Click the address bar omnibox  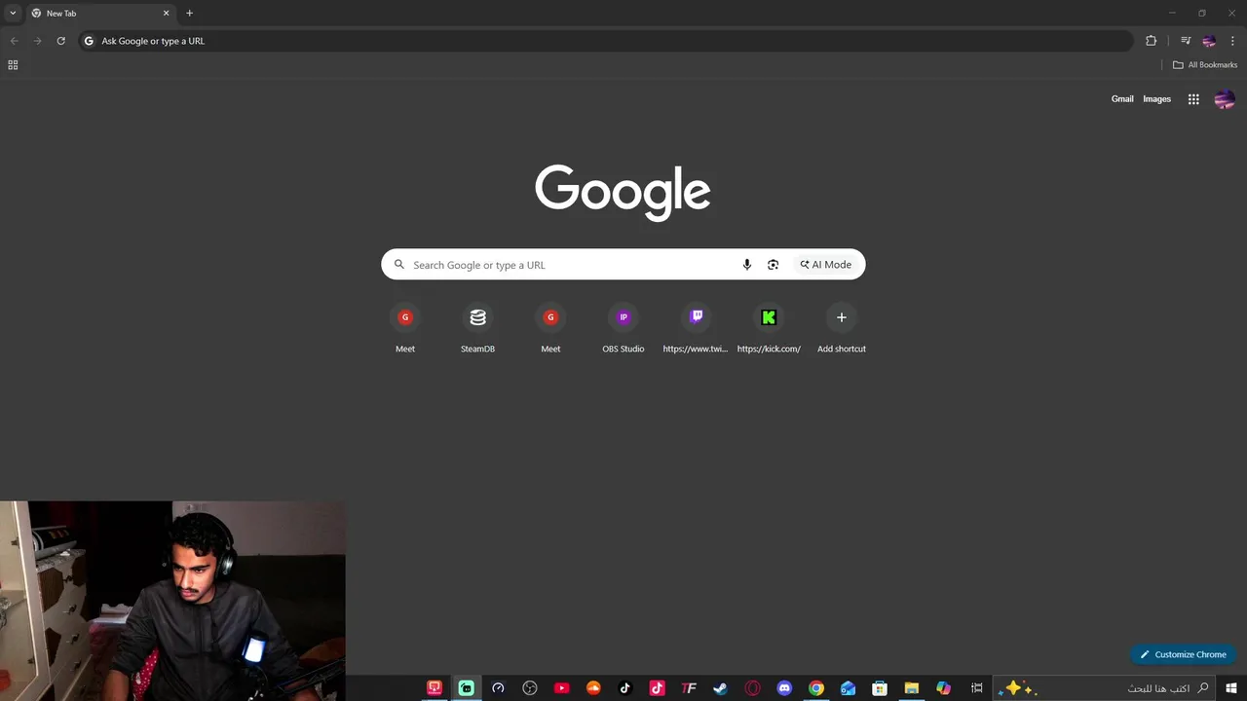pos(604,41)
